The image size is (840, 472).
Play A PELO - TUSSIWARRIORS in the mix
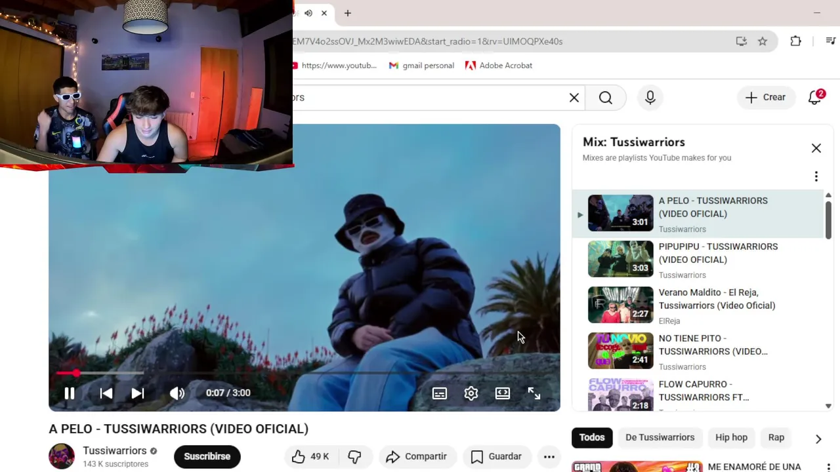(x=698, y=213)
